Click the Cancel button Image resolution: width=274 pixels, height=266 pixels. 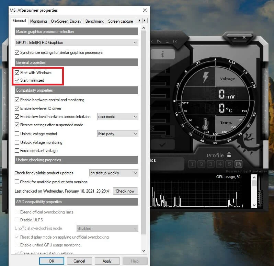tap(79, 261)
